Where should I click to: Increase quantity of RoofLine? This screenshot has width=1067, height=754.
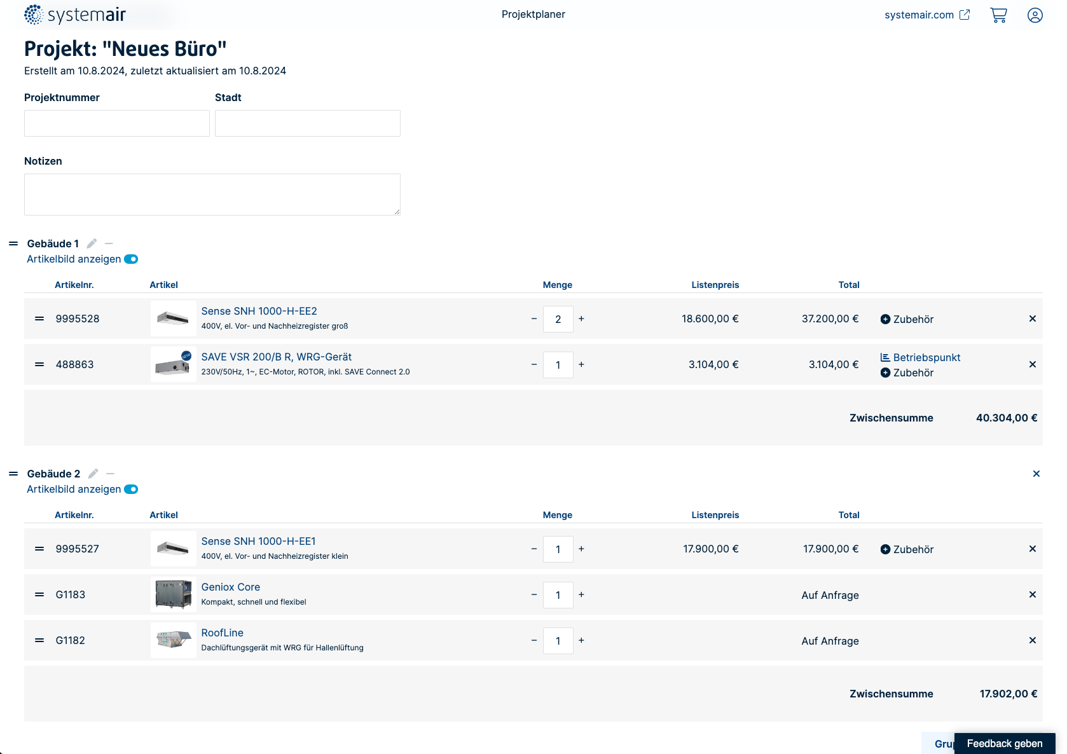(x=581, y=640)
